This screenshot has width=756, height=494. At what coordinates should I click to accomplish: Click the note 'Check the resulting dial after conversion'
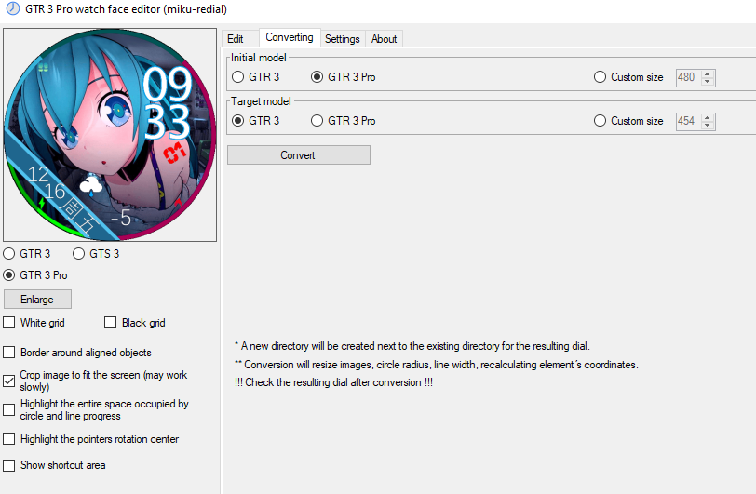point(333,382)
